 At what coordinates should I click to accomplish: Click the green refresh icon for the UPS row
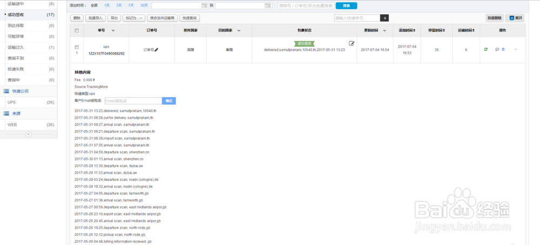tap(485, 50)
